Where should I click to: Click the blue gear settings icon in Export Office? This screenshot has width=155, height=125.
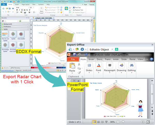82,49
